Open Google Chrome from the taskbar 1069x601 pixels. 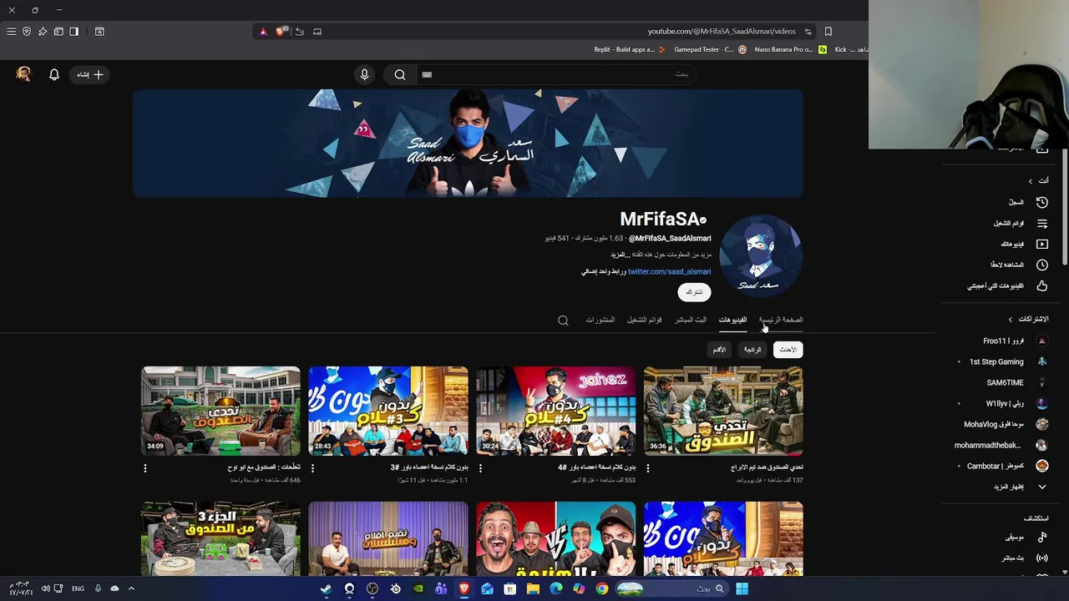point(602,588)
